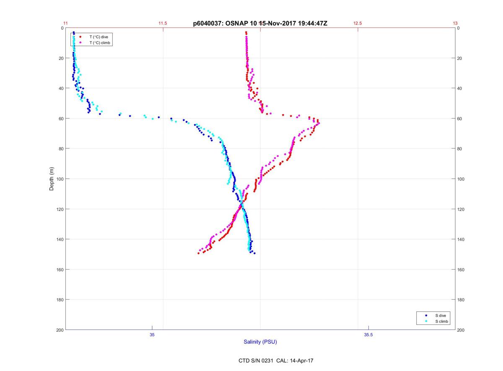The width and height of the screenshot is (503, 371).
Task: Select the 'S climb' legend entry
Action: pyautogui.click(x=442, y=321)
